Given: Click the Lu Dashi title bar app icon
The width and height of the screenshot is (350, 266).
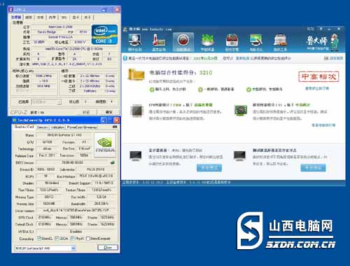Looking at the screenshot, I should (x=125, y=29).
